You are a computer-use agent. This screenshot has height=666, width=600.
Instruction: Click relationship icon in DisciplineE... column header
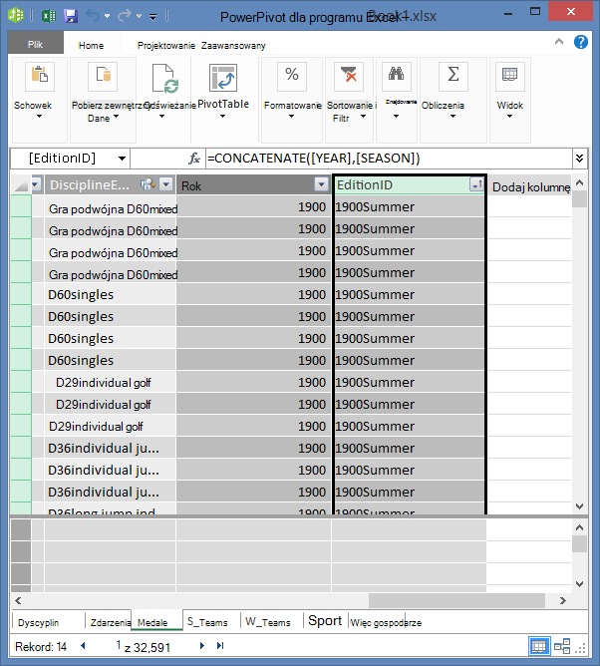pyautogui.click(x=148, y=184)
